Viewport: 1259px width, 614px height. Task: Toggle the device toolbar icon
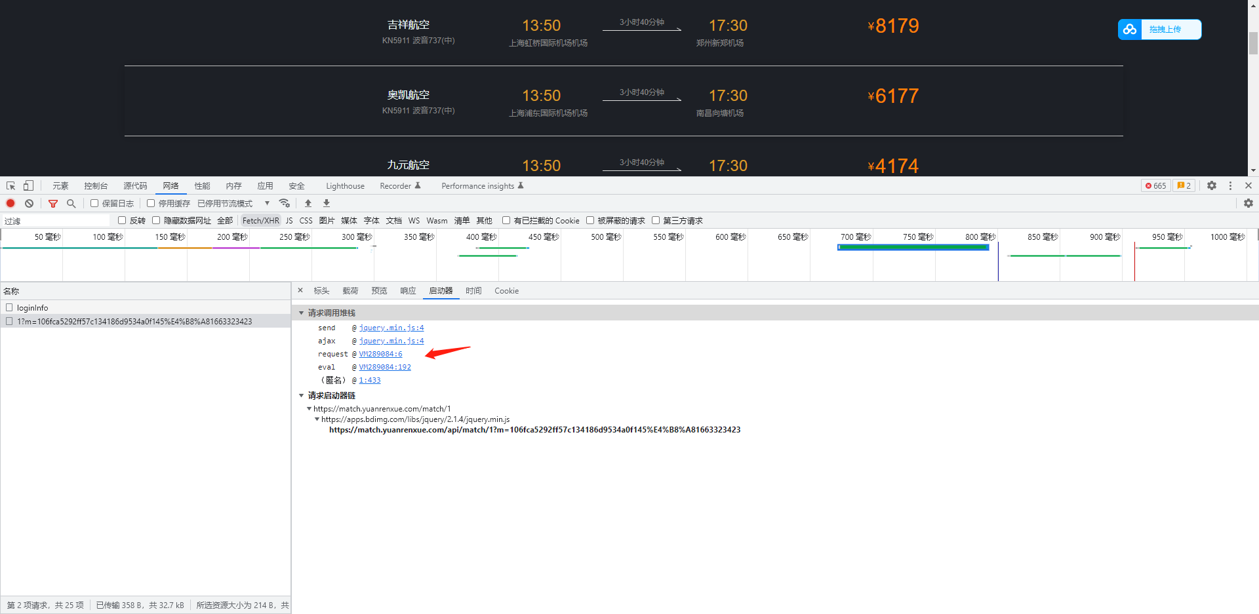coord(28,186)
